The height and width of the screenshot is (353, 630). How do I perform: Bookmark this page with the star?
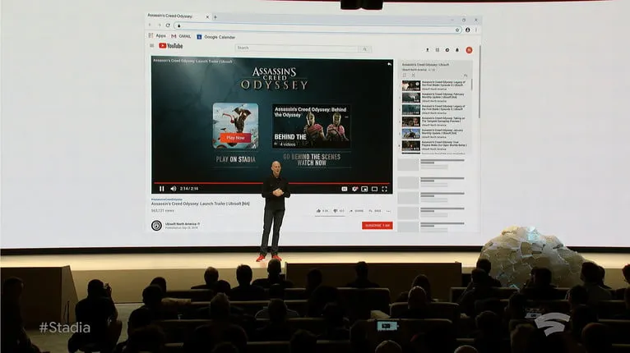457,30
